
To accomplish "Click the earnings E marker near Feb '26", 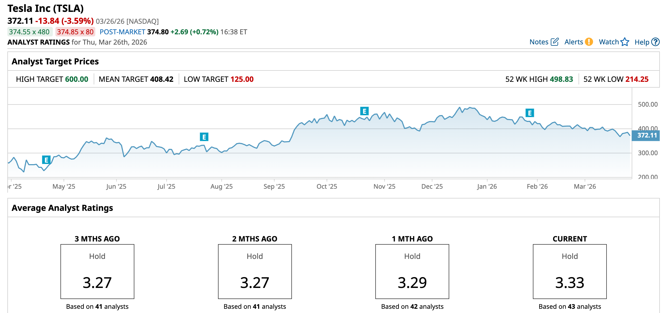I will click(529, 113).
